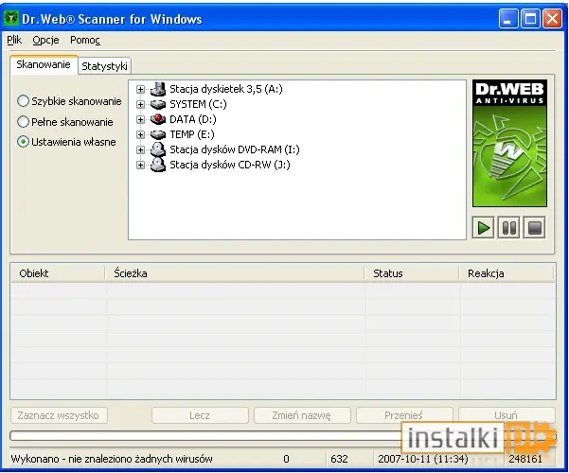Click the Przenieś button
Viewport: 569px width, 473px height.
pyautogui.click(x=404, y=415)
